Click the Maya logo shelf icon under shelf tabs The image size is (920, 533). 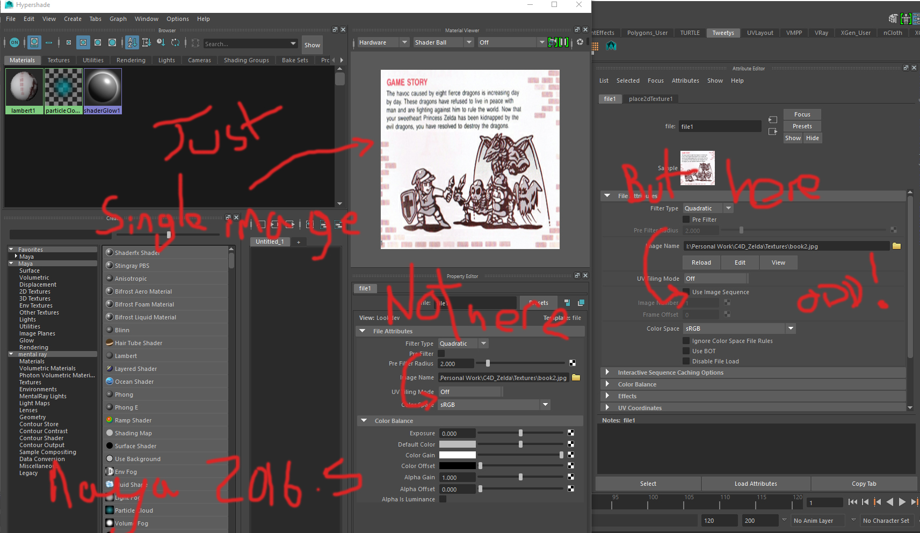coord(611,46)
